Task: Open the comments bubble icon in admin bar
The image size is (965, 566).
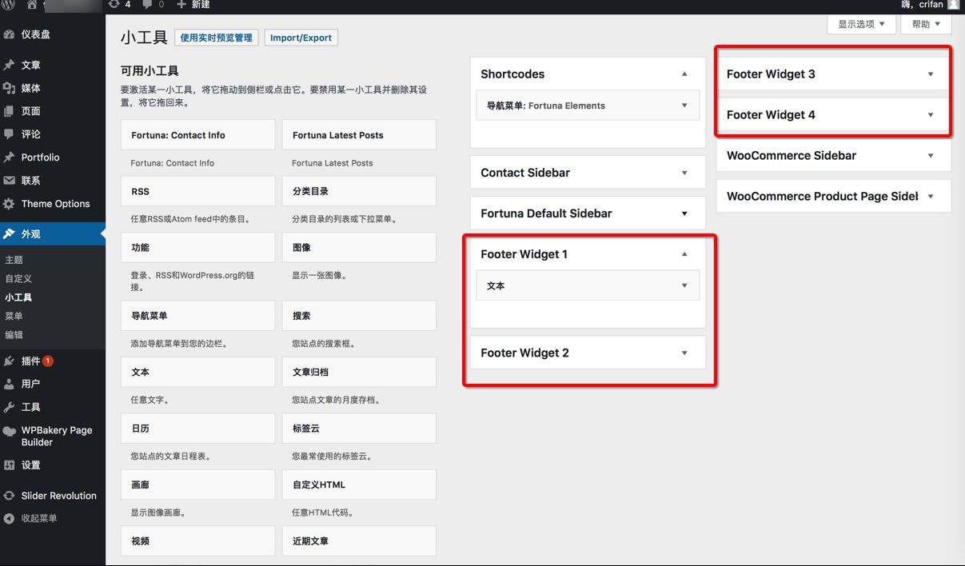Action: [147, 4]
